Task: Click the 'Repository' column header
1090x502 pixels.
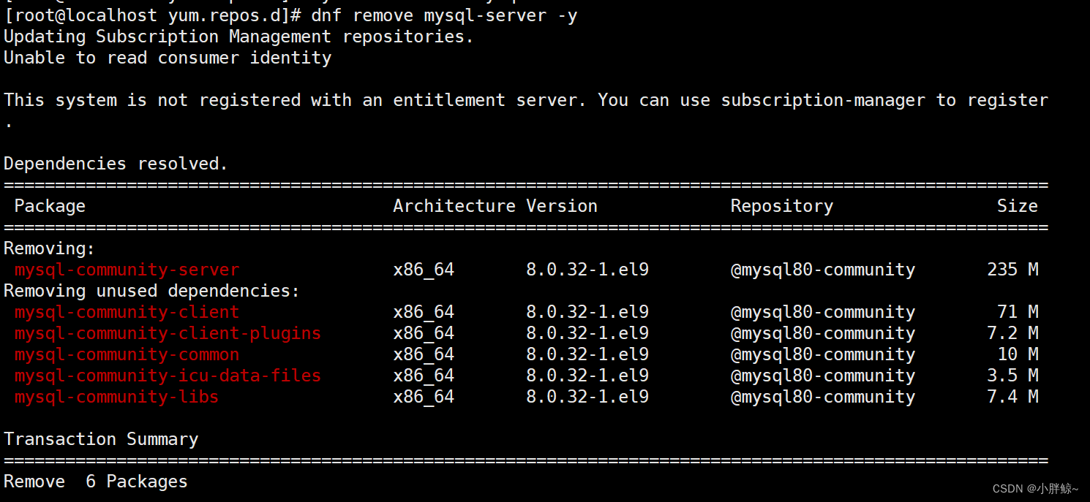Action: point(782,206)
